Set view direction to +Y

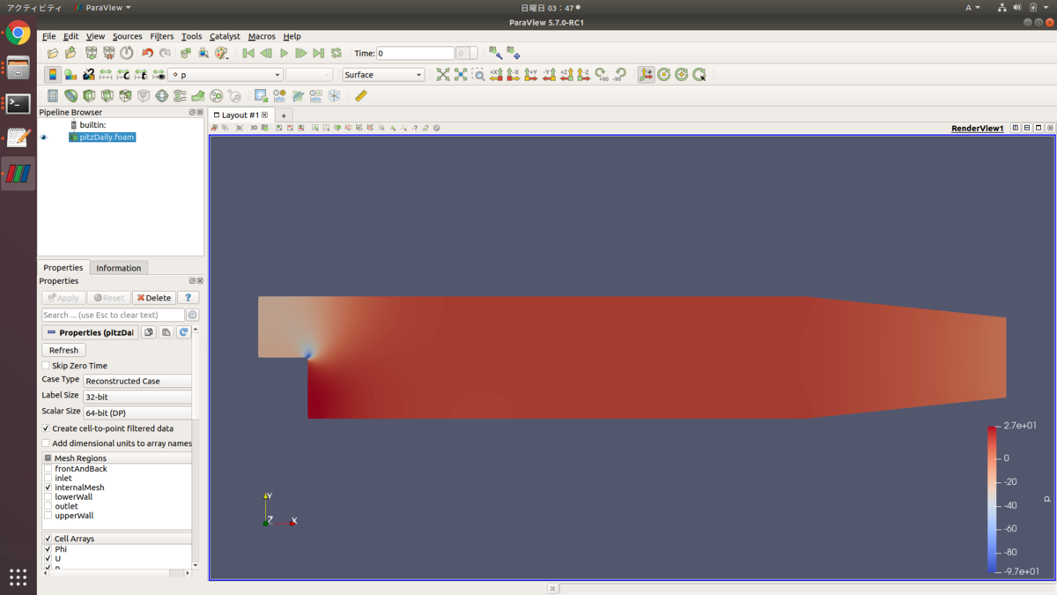point(531,75)
